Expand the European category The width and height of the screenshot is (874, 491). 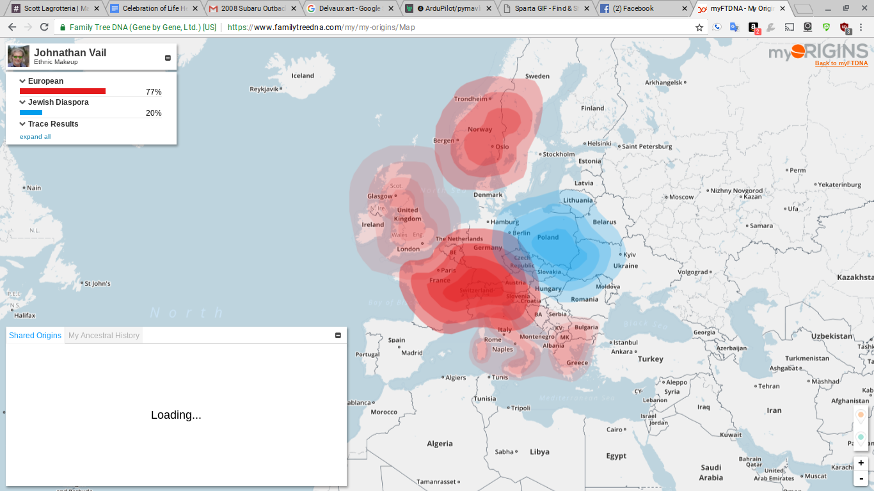tap(23, 81)
